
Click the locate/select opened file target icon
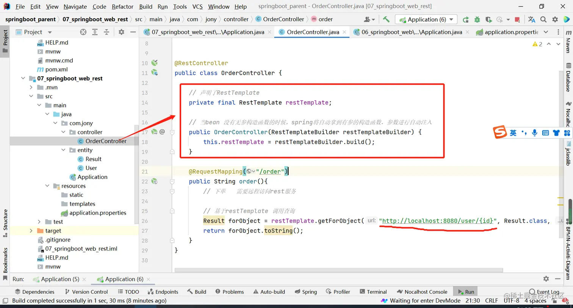click(x=83, y=32)
